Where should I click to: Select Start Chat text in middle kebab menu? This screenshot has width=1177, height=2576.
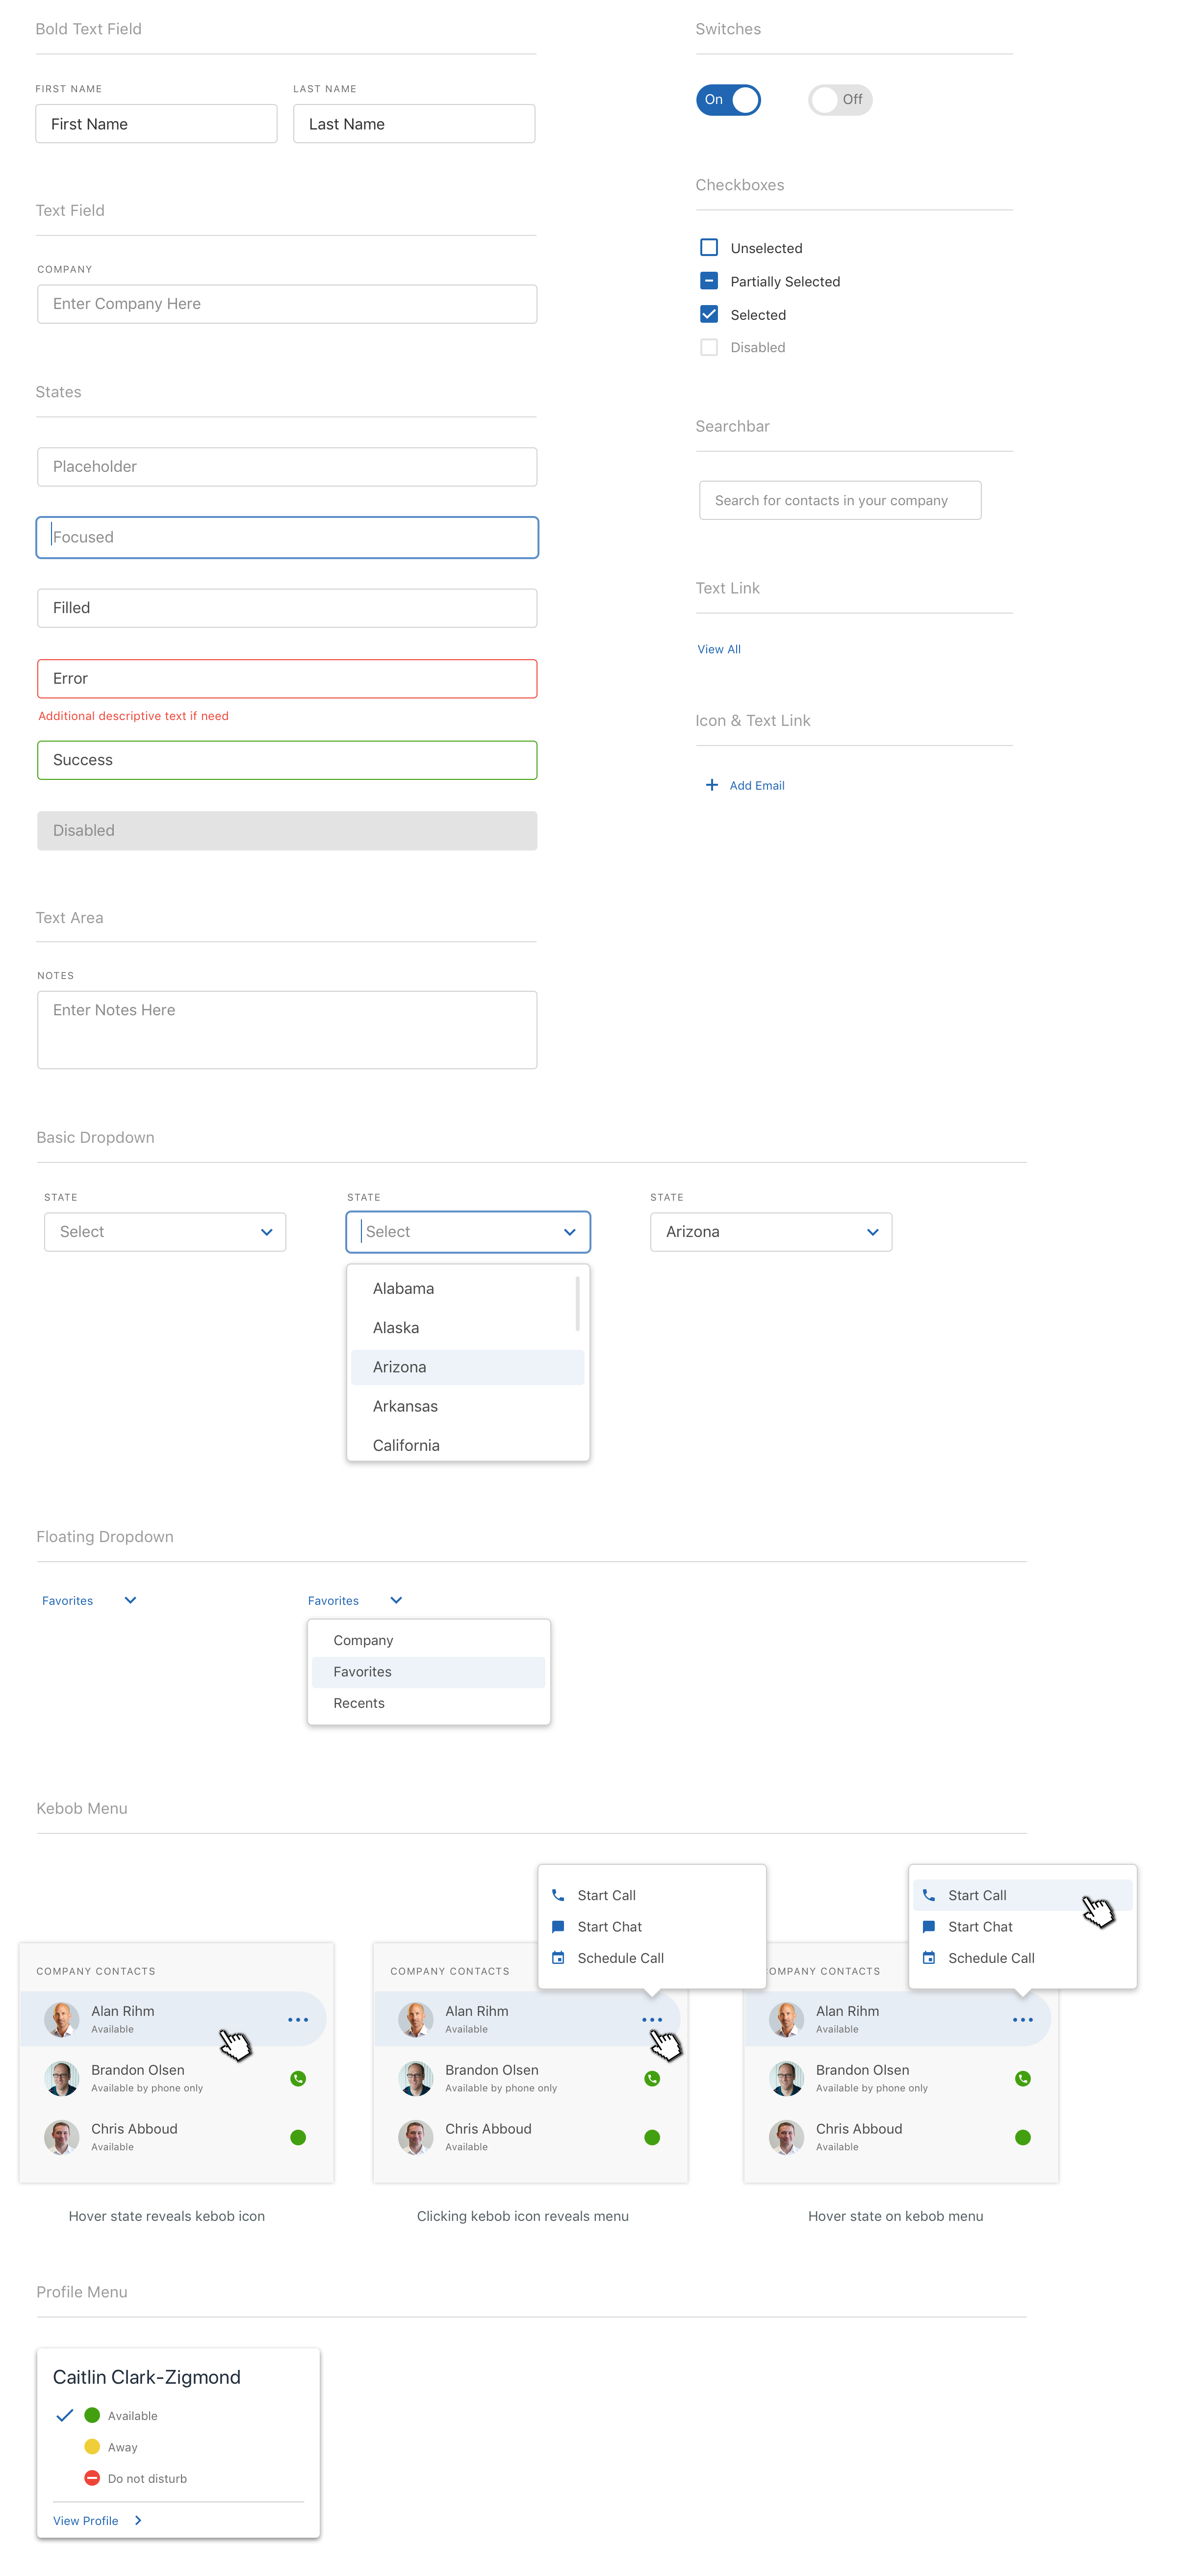click(609, 1927)
